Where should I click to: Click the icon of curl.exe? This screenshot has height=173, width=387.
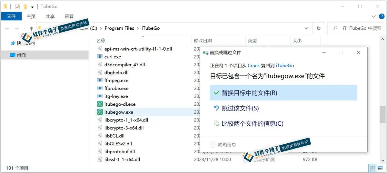click(x=100, y=57)
